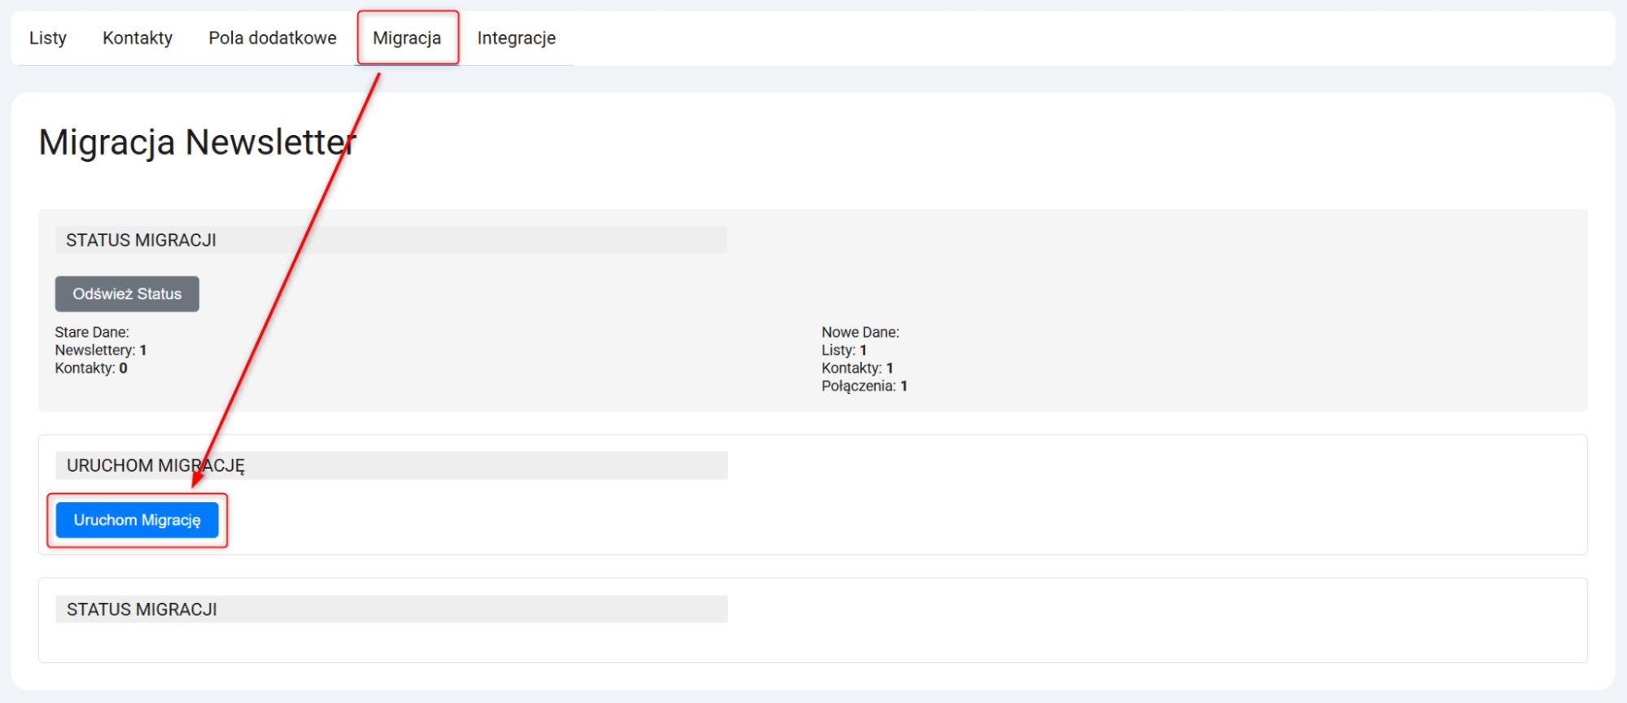Screen dimensions: 1627x703
Task: Click the lower STATUS MIGRACJI section header
Action: pyautogui.click(x=142, y=609)
